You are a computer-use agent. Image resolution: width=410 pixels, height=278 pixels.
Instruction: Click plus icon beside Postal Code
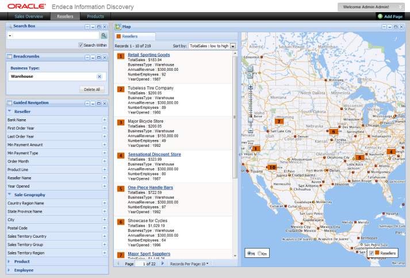tap(104, 228)
